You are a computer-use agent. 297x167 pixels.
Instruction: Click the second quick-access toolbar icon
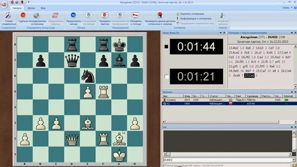pyautogui.click(x=17, y=2)
